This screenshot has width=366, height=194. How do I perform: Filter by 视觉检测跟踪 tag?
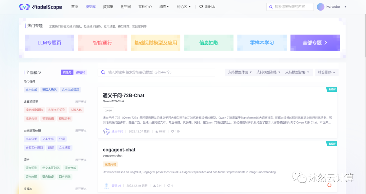pos(34,110)
